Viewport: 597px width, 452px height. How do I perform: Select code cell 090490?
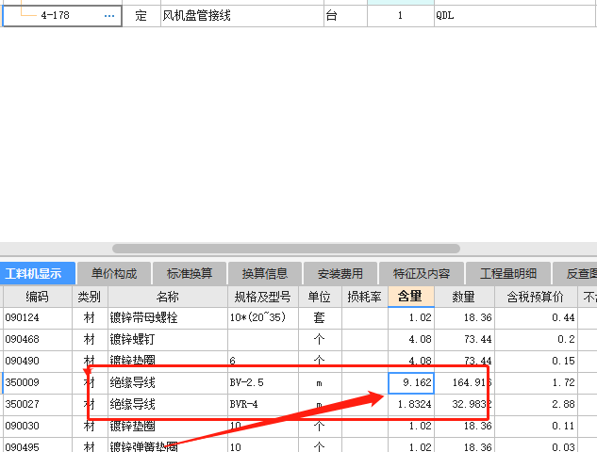coord(38,362)
